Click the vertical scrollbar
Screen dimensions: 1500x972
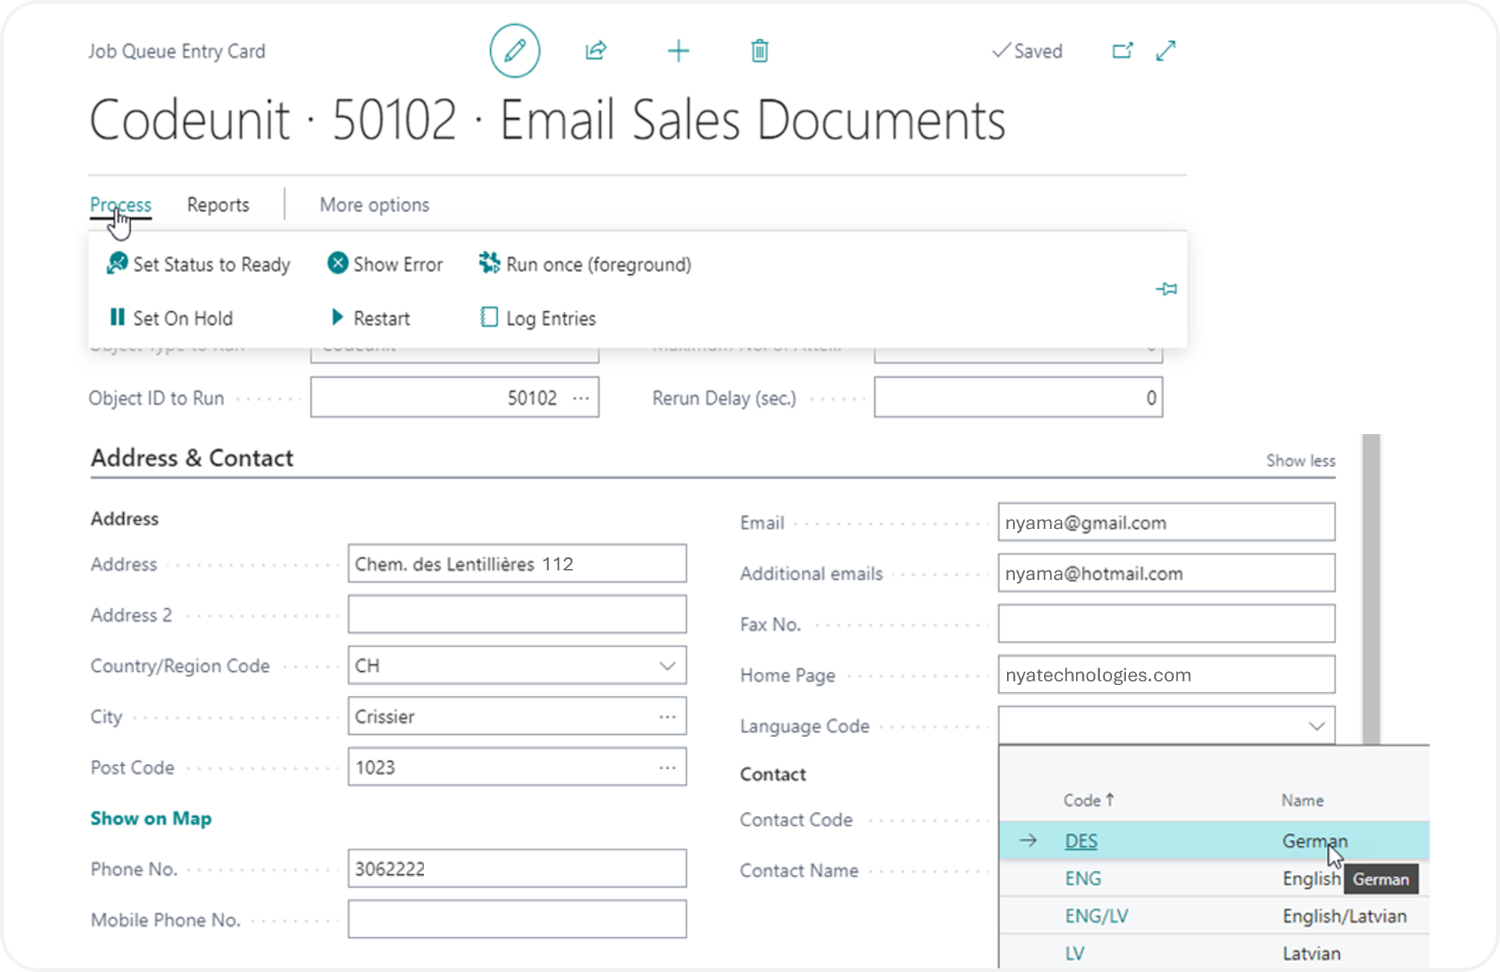pyautogui.click(x=1370, y=589)
